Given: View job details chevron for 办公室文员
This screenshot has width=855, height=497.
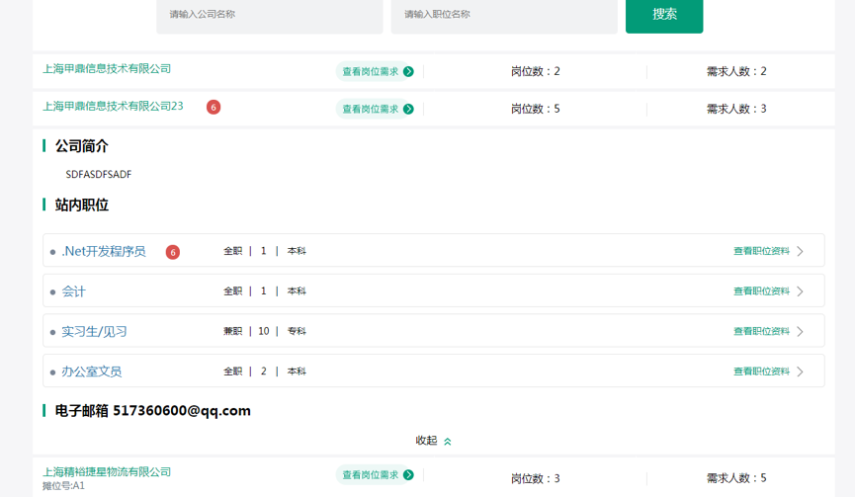Looking at the screenshot, I should pyautogui.click(x=800, y=372).
